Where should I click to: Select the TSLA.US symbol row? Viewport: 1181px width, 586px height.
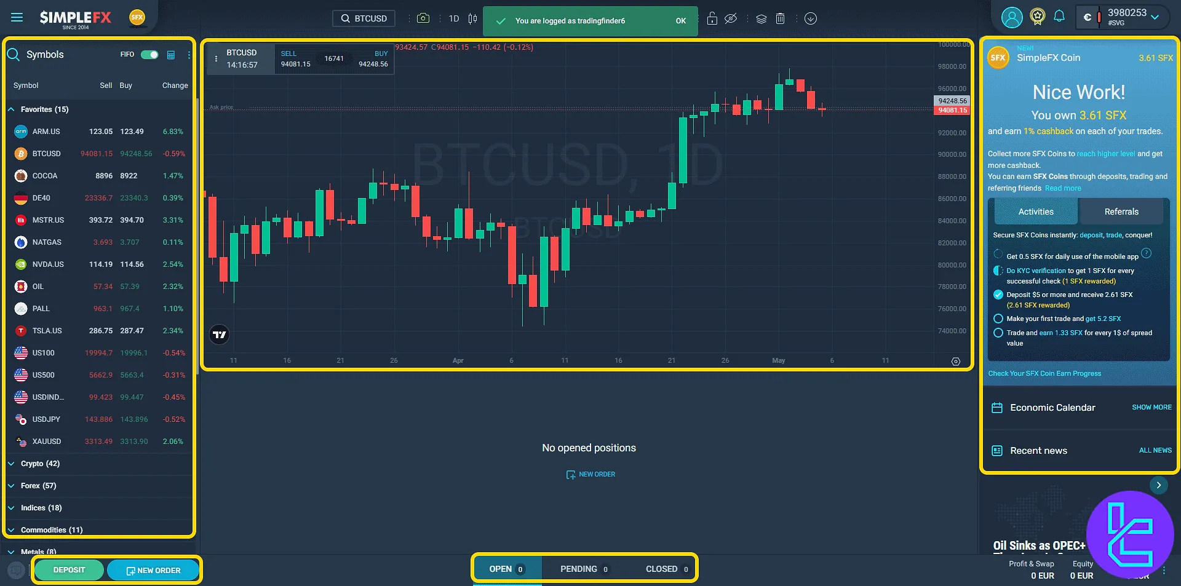pos(99,331)
